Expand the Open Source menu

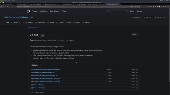click(55, 11)
